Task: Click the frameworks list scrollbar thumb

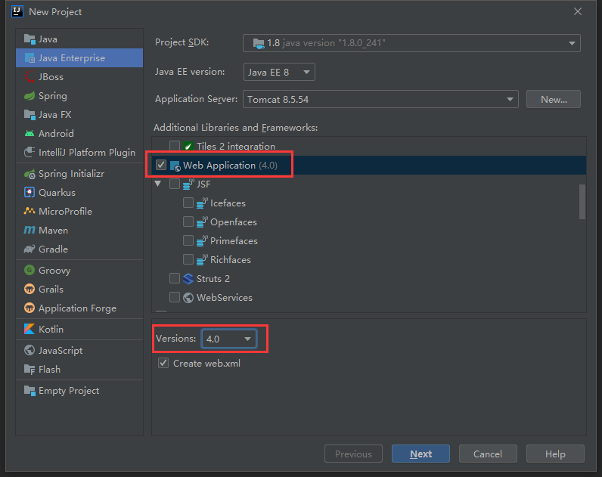Action: 582,202
